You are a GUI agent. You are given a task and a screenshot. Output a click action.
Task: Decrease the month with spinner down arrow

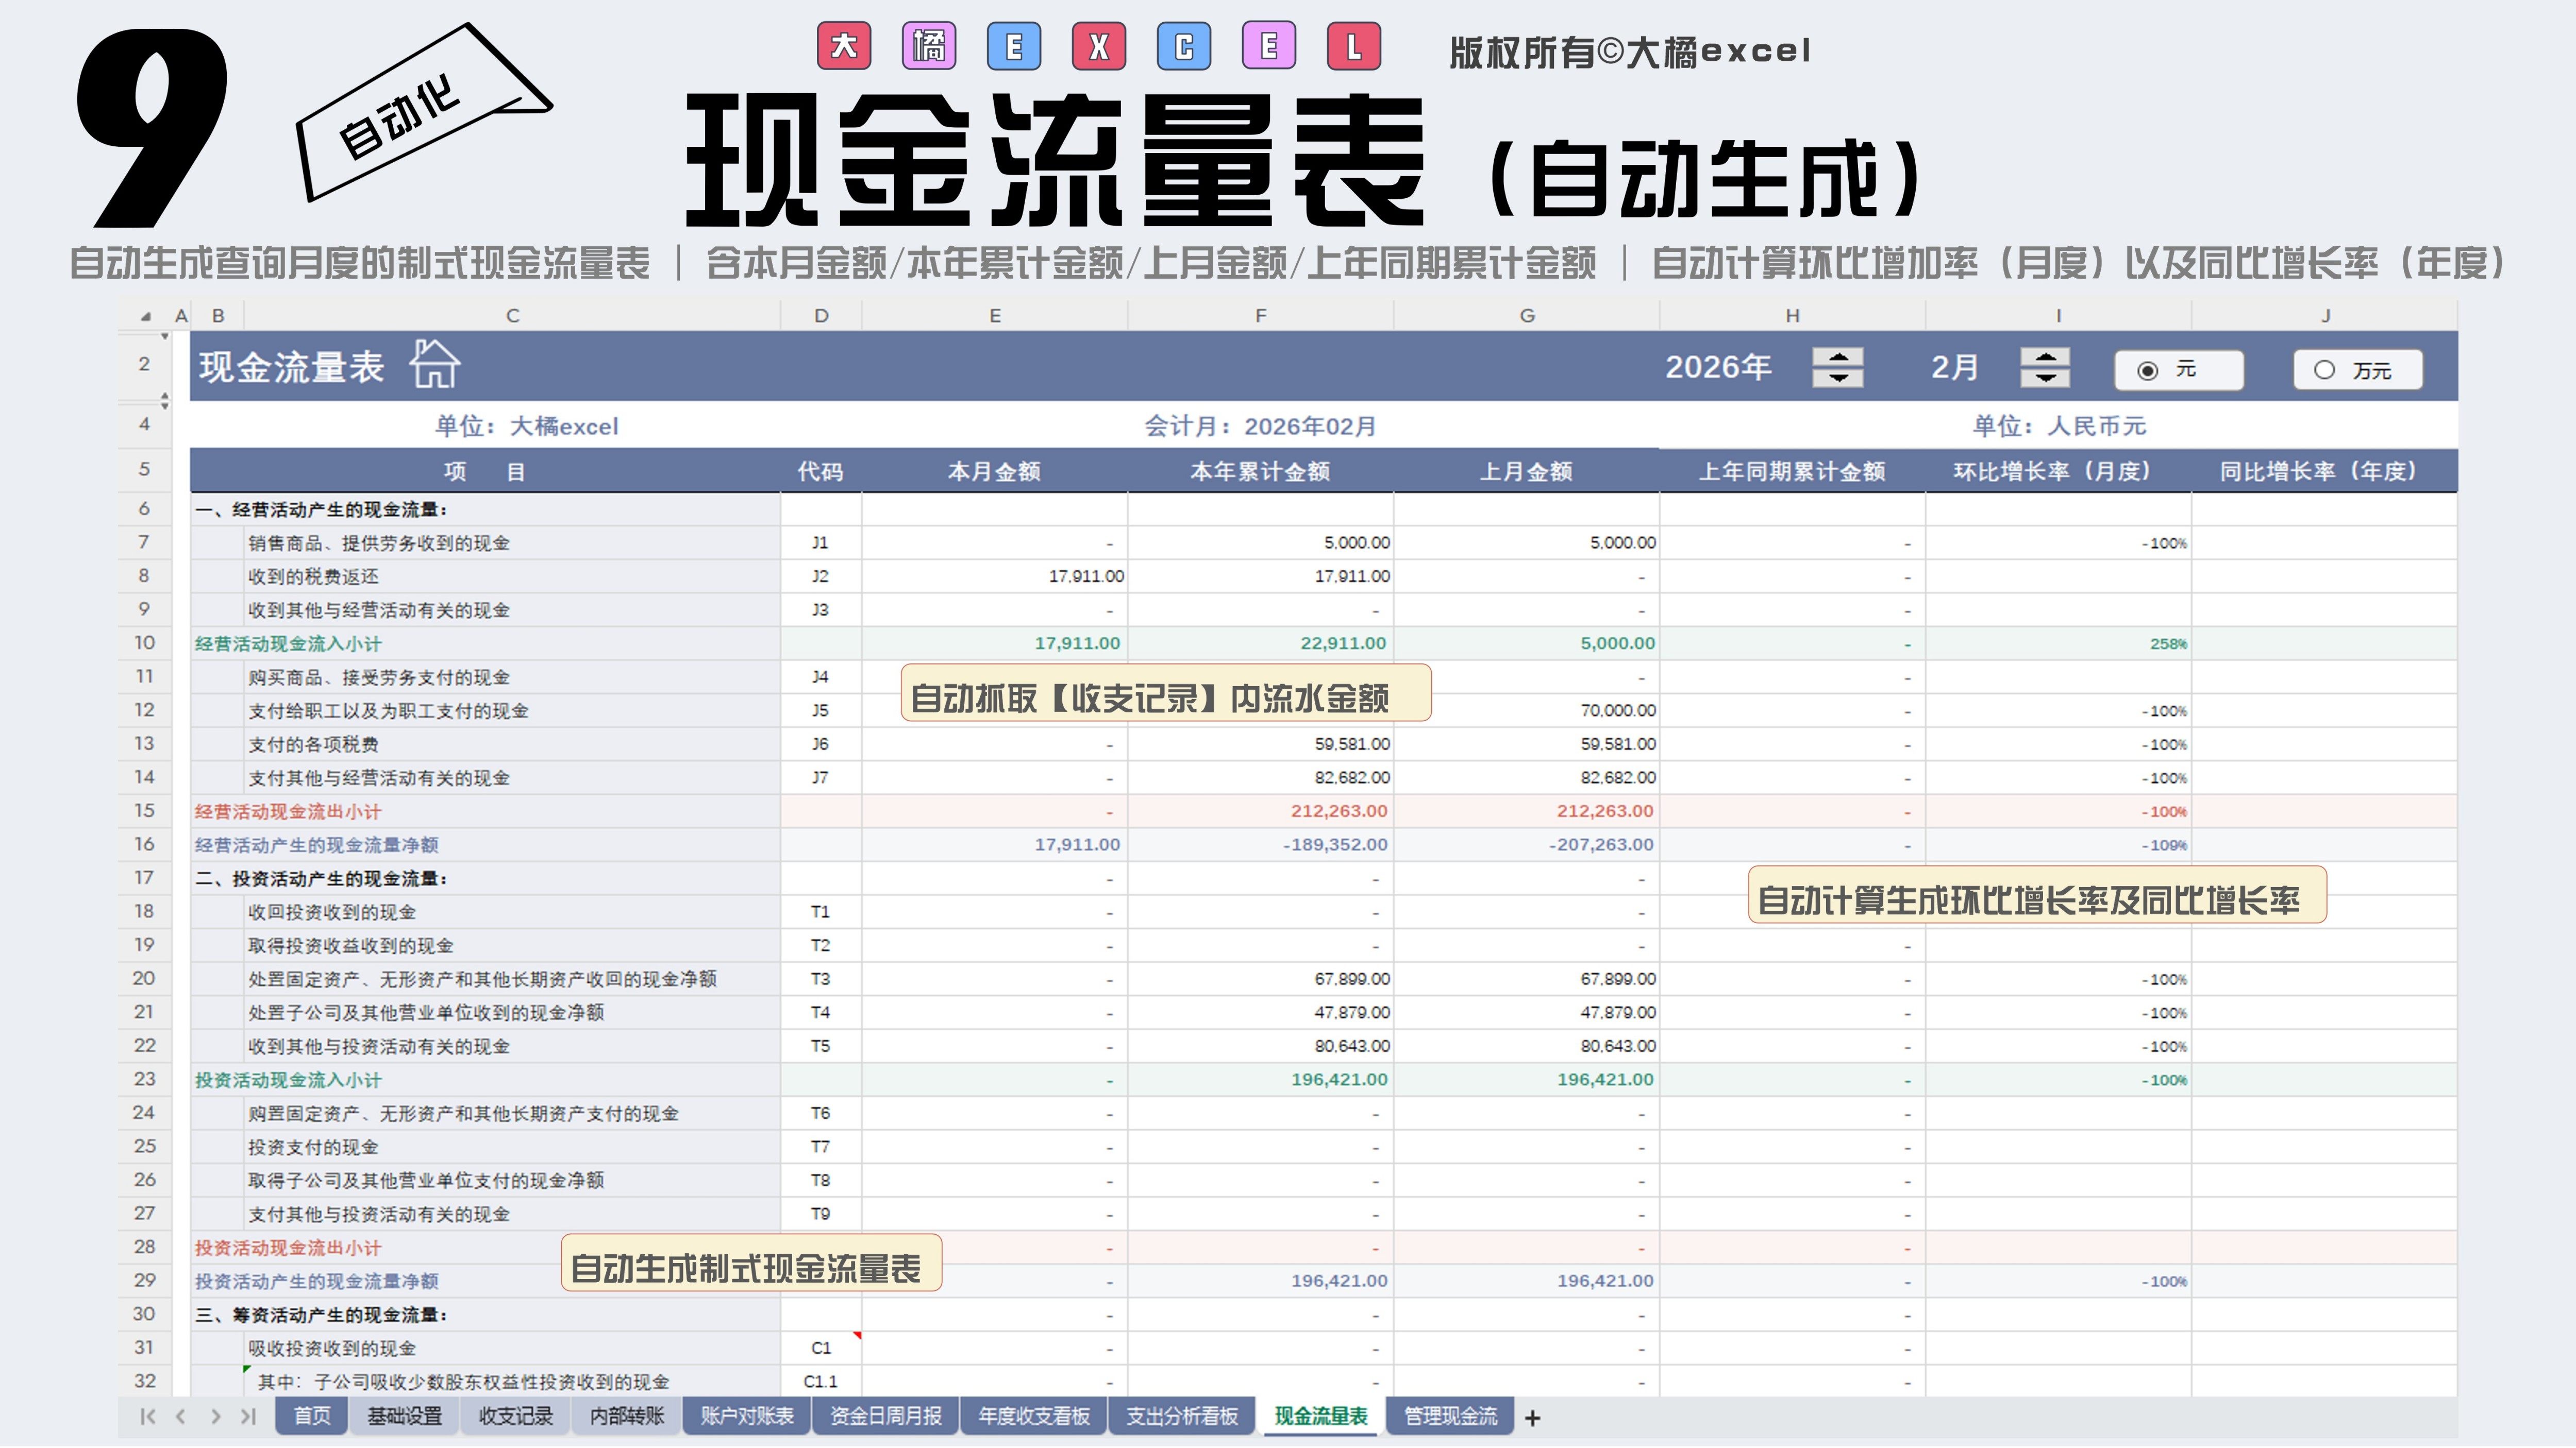point(2045,379)
